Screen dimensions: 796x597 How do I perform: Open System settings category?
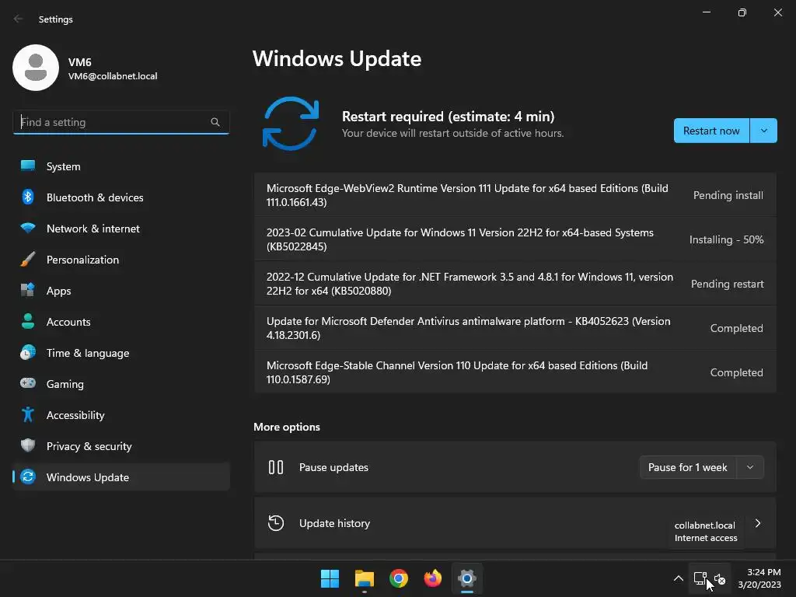point(120,166)
